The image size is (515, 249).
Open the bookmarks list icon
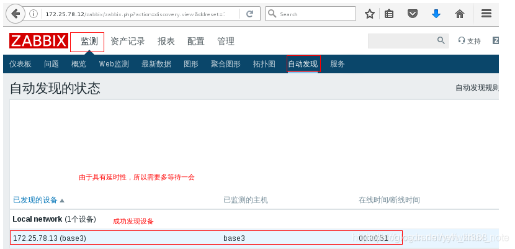[389, 14]
